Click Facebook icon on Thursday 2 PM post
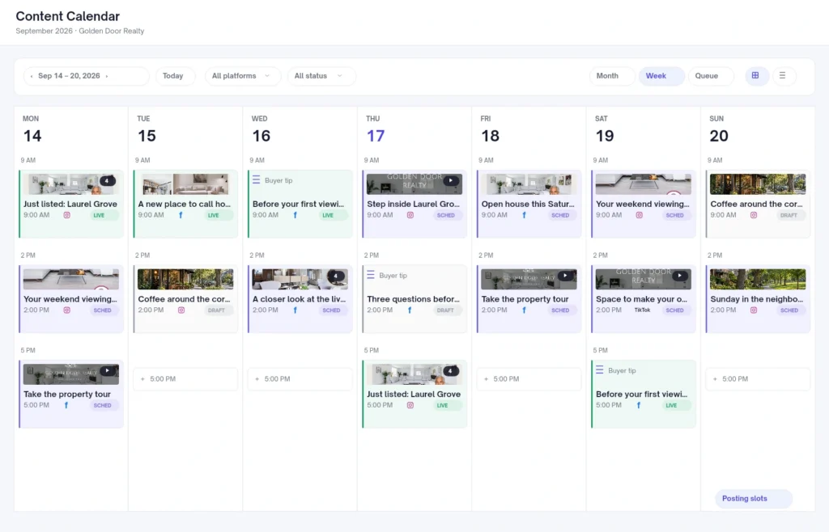Image resolution: width=829 pixels, height=532 pixels. point(410,310)
